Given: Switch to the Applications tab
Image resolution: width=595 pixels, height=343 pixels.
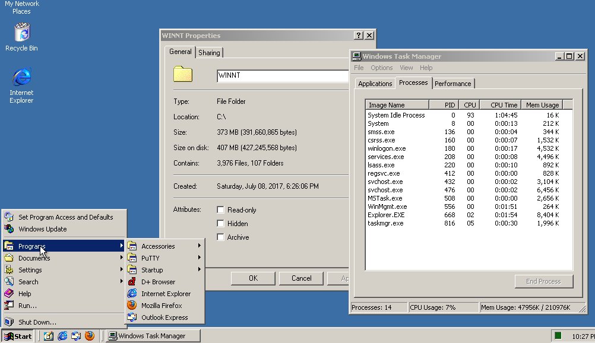Looking at the screenshot, I should tap(375, 84).
